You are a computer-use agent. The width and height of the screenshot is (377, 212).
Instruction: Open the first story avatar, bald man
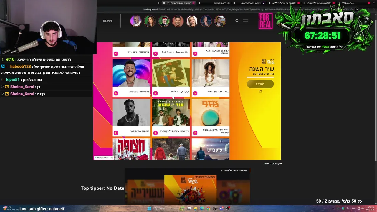click(x=136, y=21)
